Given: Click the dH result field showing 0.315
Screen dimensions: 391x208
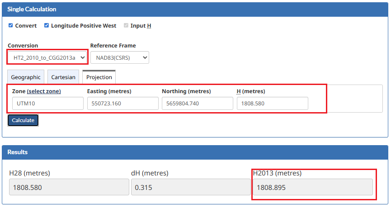Looking at the screenshot, I should coord(190,187).
